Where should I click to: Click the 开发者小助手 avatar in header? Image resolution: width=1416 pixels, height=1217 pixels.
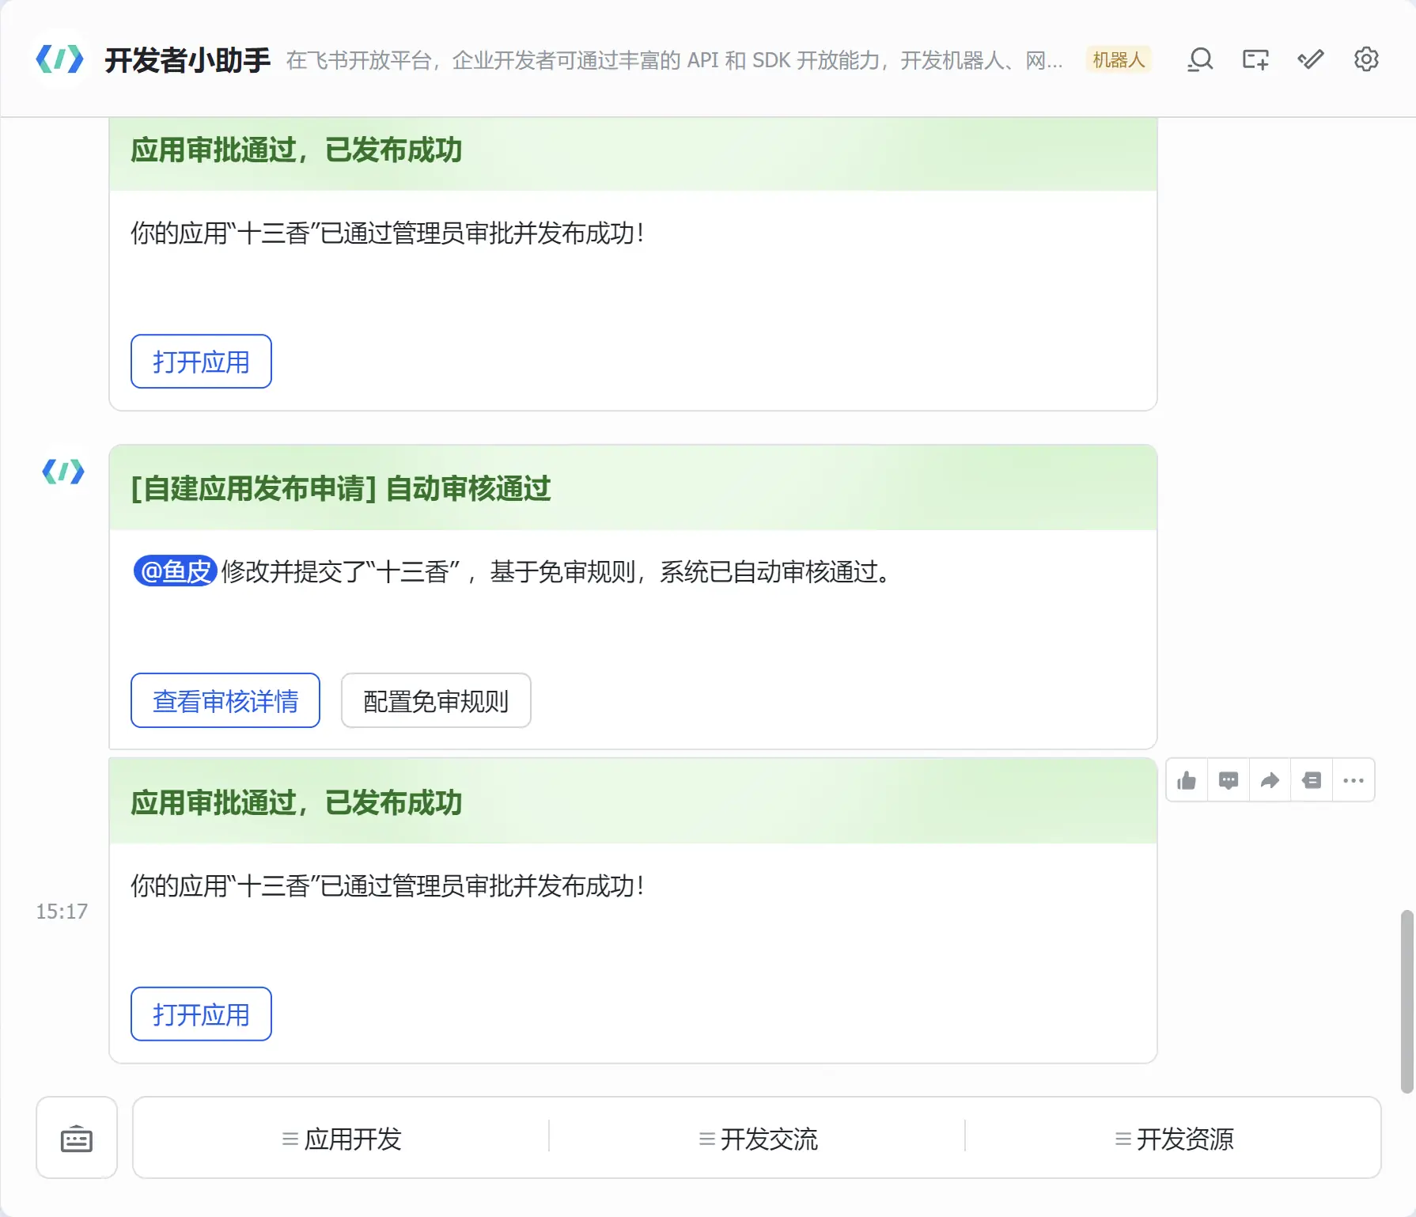click(60, 59)
